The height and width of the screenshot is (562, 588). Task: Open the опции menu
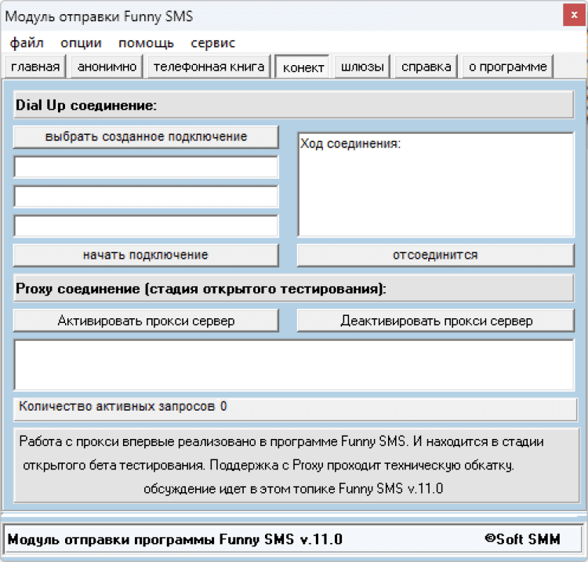pyautogui.click(x=81, y=43)
